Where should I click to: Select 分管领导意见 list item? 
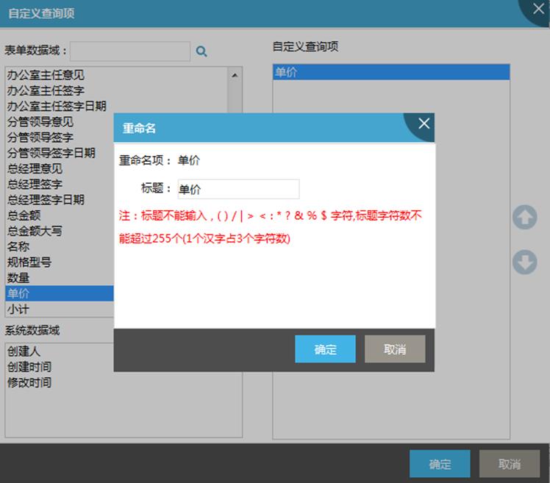(x=40, y=122)
